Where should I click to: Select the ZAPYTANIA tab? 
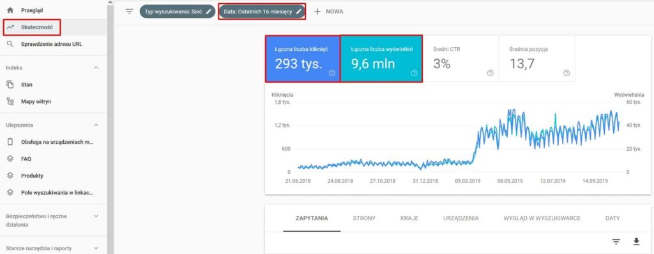(x=312, y=218)
